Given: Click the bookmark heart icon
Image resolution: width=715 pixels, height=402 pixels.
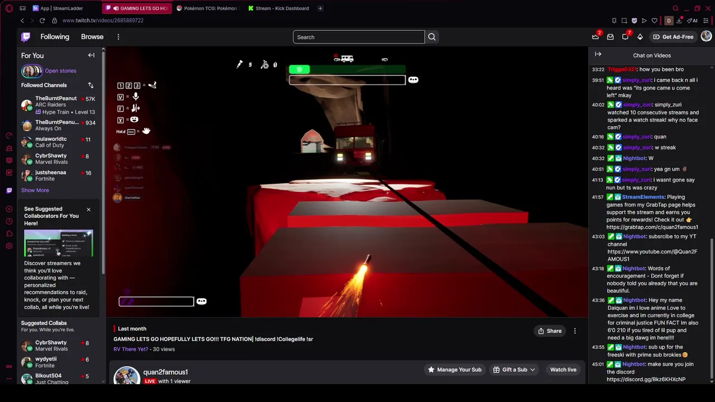Looking at the screenshot, I should click(654, 21).
